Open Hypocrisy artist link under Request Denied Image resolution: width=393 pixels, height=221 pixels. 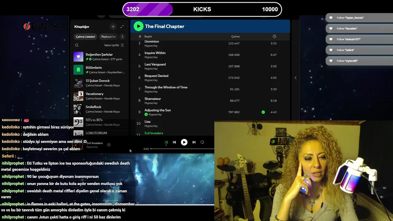[x=151, y=80]
